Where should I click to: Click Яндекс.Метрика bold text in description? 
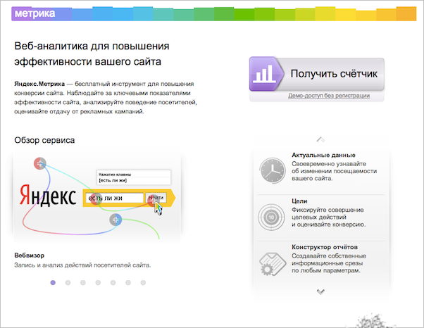[39, 84]
